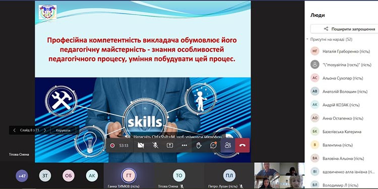
Task: Select вдовиченко алла avatar ВІ
Action: (x=315, y=172)
